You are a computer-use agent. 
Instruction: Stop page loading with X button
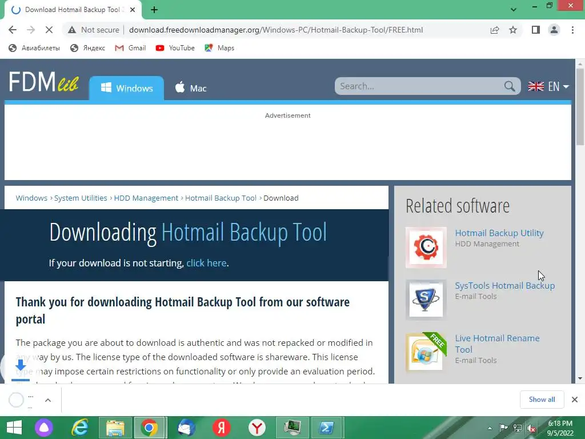pos(49,30)
